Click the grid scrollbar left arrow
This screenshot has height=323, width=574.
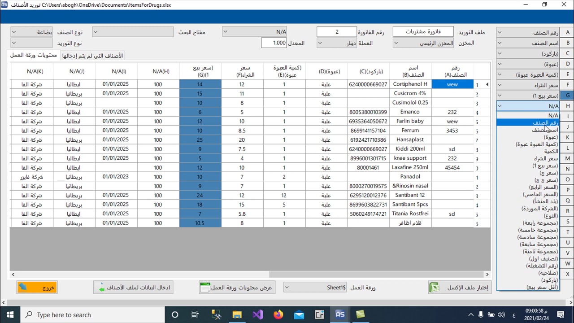click(13, 274)
